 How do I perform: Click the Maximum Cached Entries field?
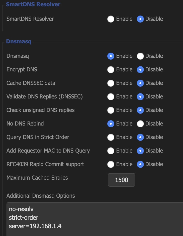tap(122, 180)
